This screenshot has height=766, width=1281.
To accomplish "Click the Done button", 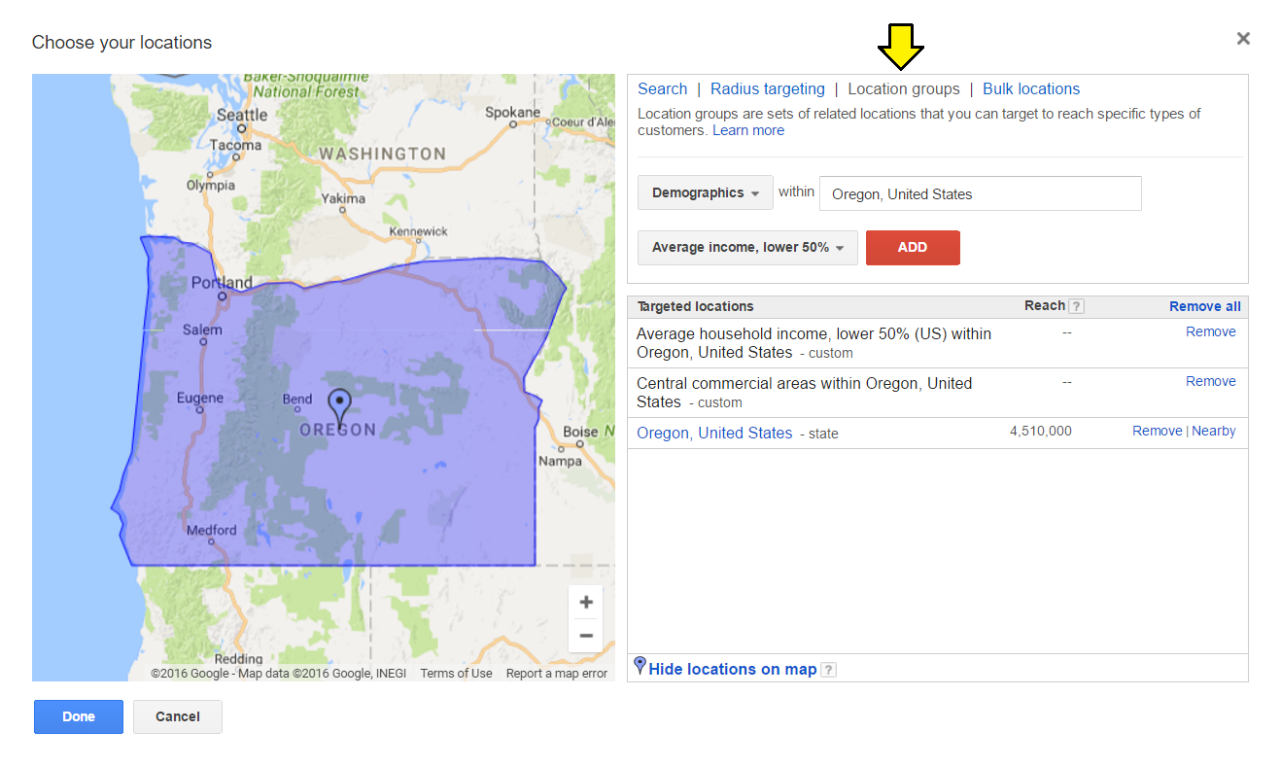I will tap(79, 716).
